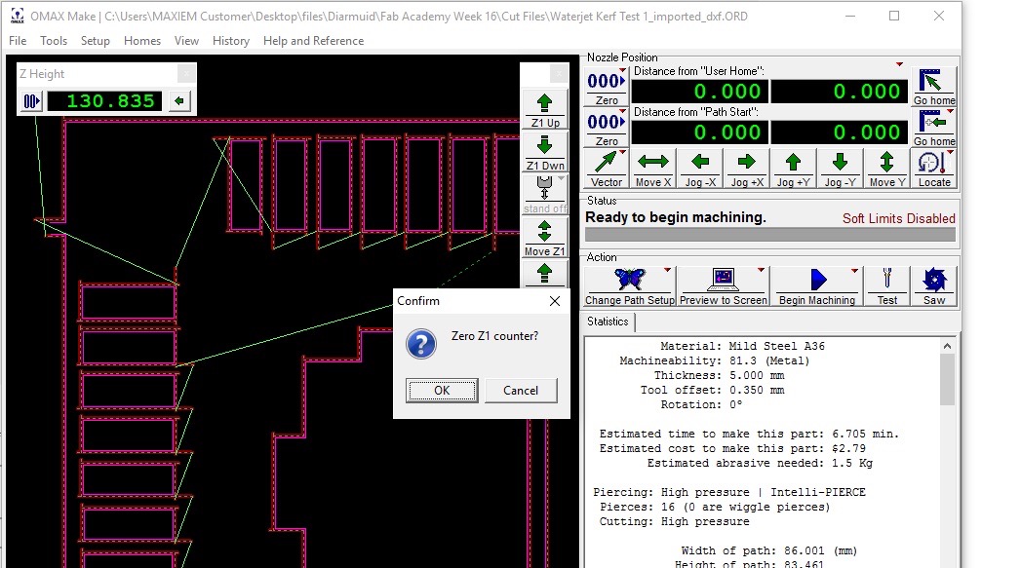Close the Confirm dialog with X
Screen dimensions: 1021x568
[554, 301]
